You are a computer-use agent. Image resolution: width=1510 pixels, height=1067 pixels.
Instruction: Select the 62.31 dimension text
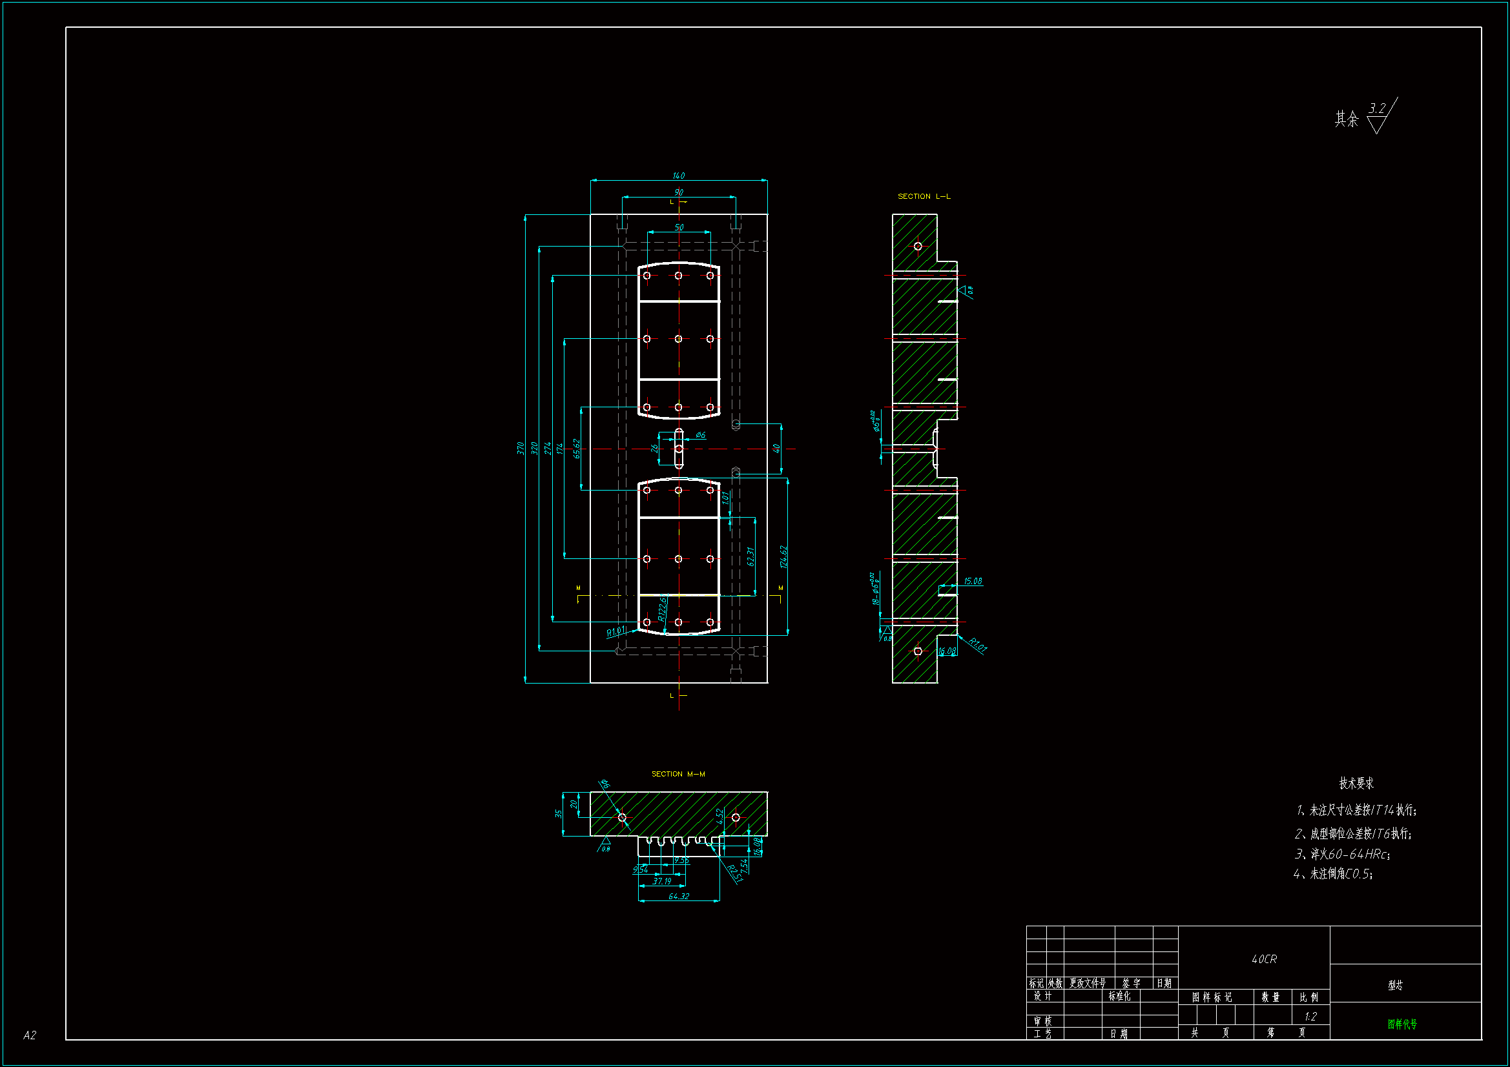[x=750, y=557]
